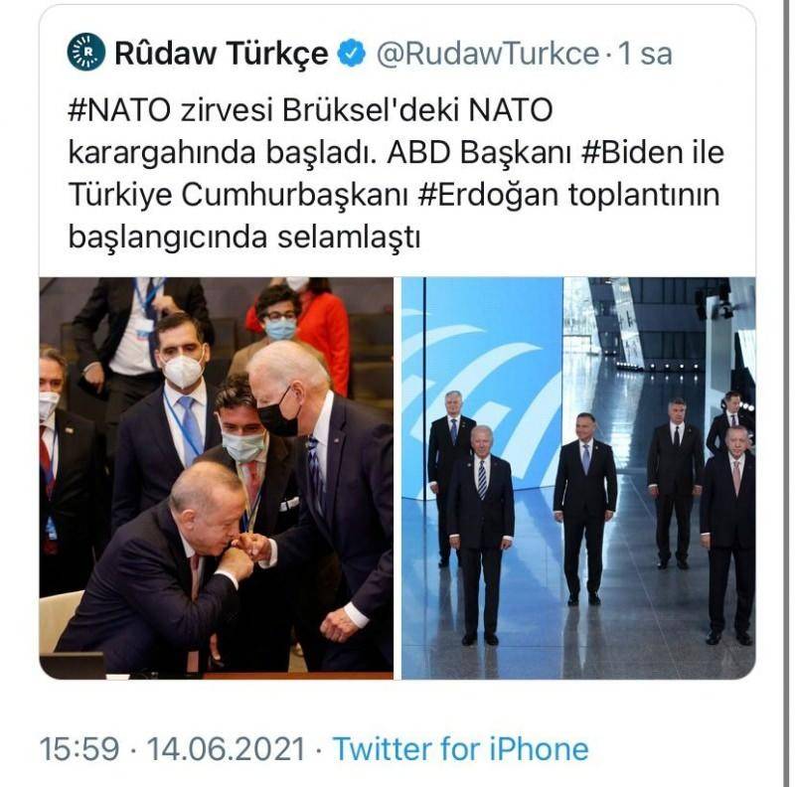
Task: Open the Twitter for iPhone source link
Action: point(460,748)
